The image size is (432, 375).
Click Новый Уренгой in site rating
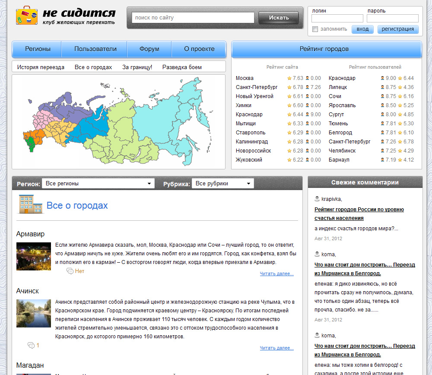tap(254, 96)
